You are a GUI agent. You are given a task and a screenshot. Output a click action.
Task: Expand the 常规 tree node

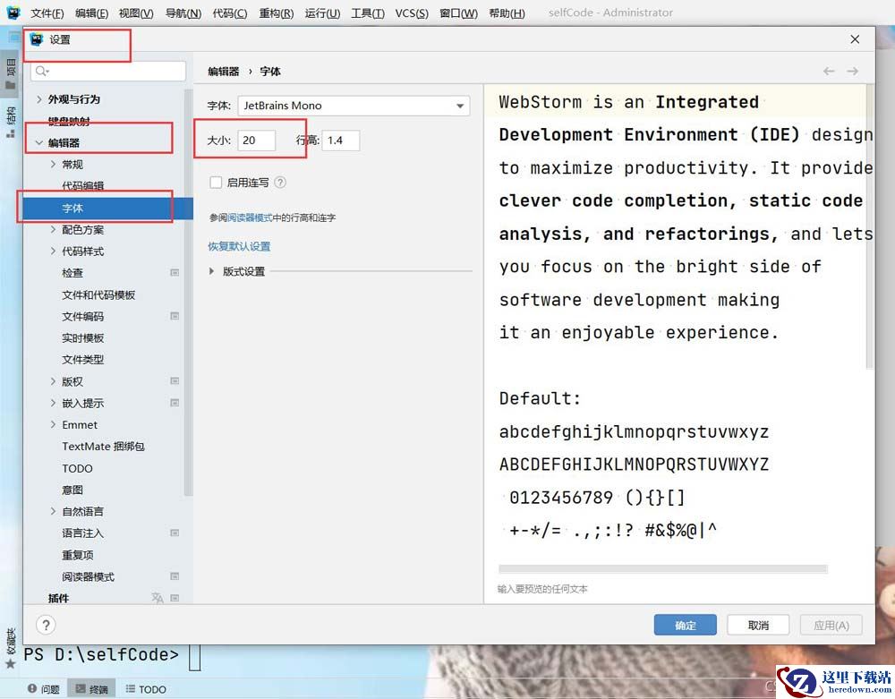pyautogui.click(x=53, y=165)
